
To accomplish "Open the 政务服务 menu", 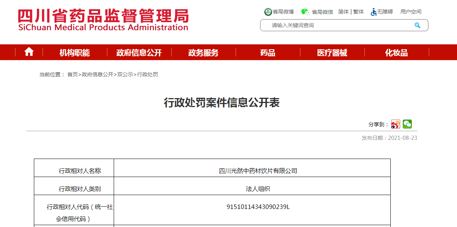I will (203, 53).
